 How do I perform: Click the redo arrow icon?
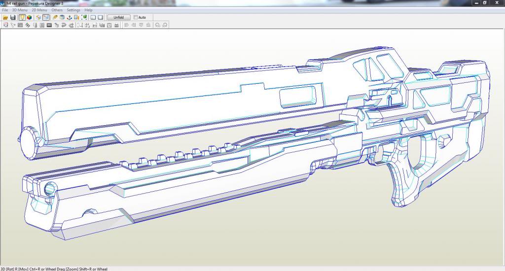(71, 25)
